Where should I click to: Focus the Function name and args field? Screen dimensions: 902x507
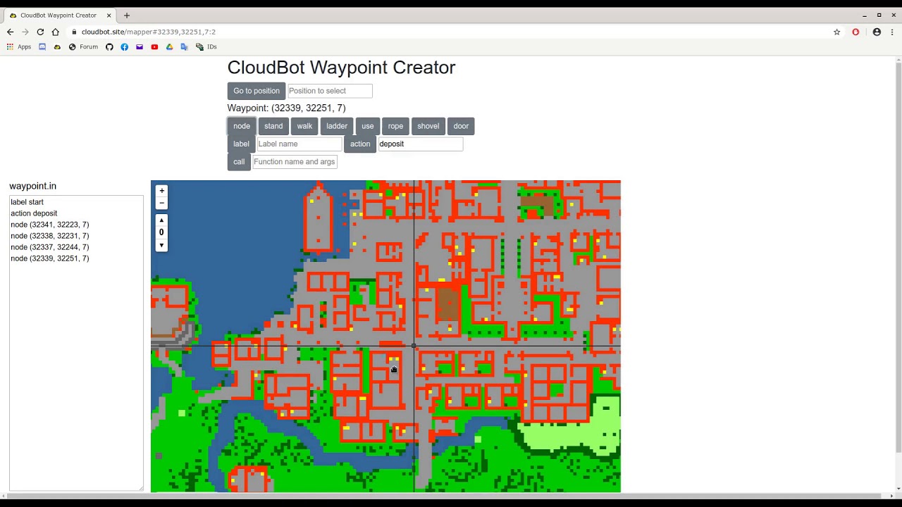[295, 162]
